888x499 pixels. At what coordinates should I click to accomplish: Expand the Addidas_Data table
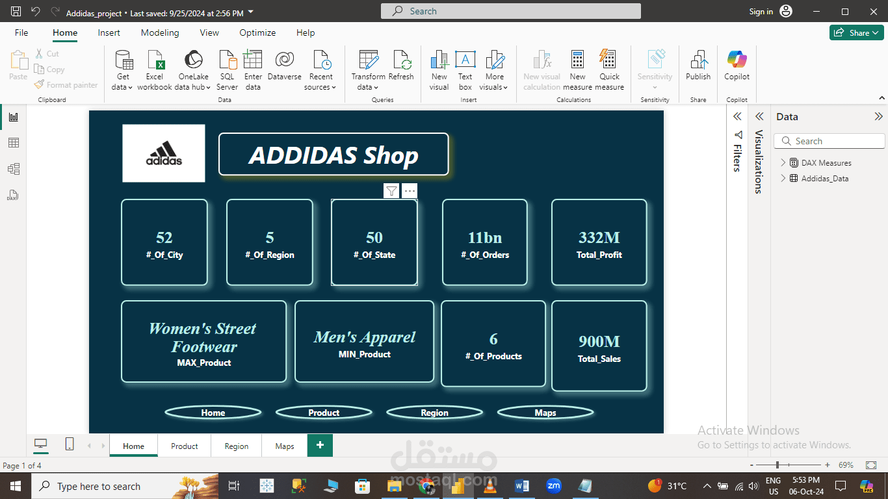(783, 179)
